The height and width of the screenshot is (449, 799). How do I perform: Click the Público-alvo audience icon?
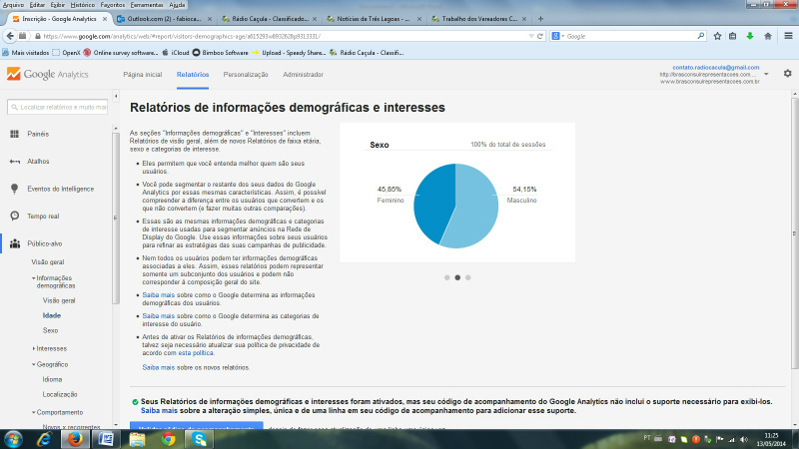point(15,242)
